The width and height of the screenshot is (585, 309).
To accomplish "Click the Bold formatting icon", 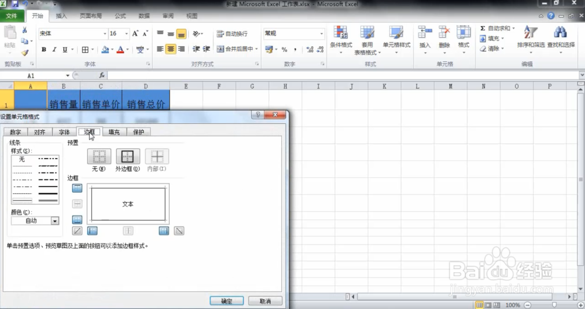I will pyautogui.click(x=44, y=50).
